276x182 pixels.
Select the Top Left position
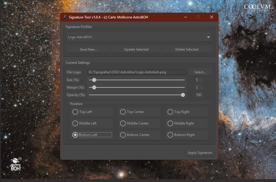coord(75,112)
